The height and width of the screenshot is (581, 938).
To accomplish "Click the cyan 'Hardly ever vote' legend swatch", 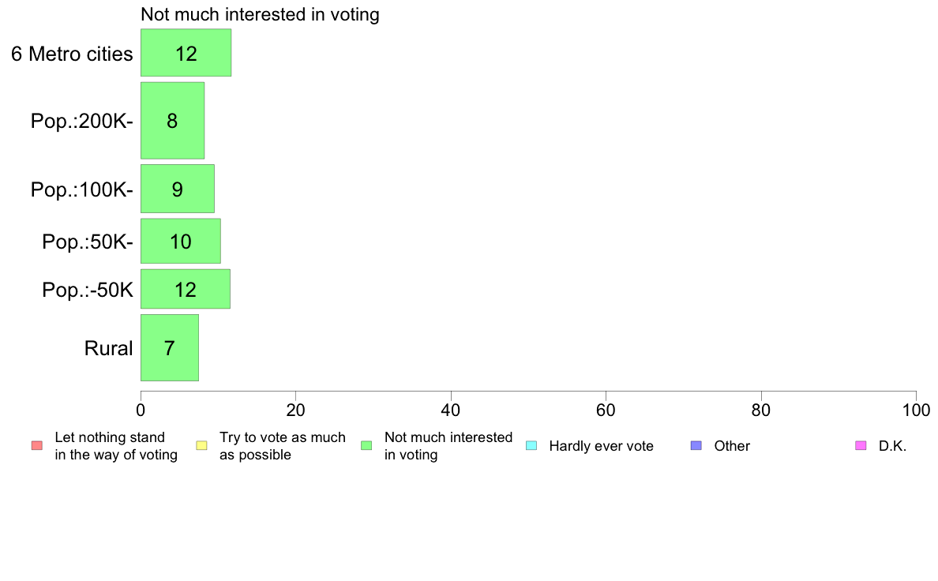I will pyautogui.click(x=531, y=446).
